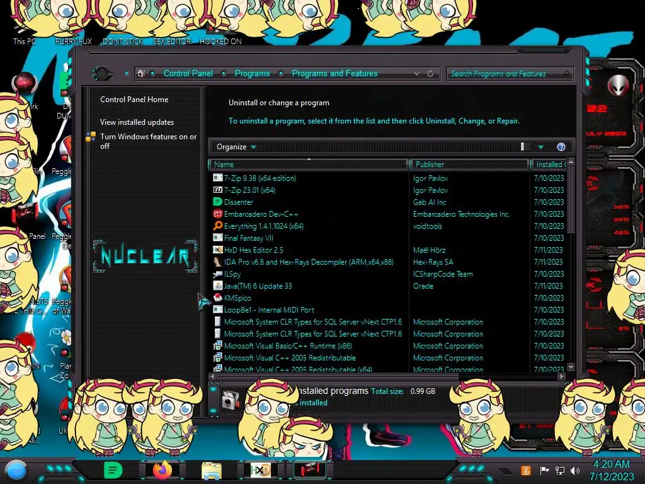Click the 7-Zip 9.38 program icon
Screen dimensions: 645x484
pyautogui.click(x=217, y=178)
